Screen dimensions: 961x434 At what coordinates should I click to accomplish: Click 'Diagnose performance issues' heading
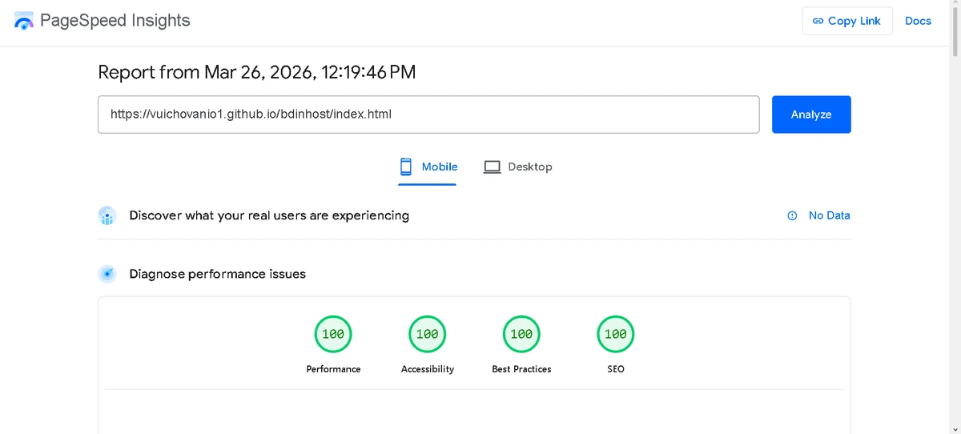coord(218,274)
